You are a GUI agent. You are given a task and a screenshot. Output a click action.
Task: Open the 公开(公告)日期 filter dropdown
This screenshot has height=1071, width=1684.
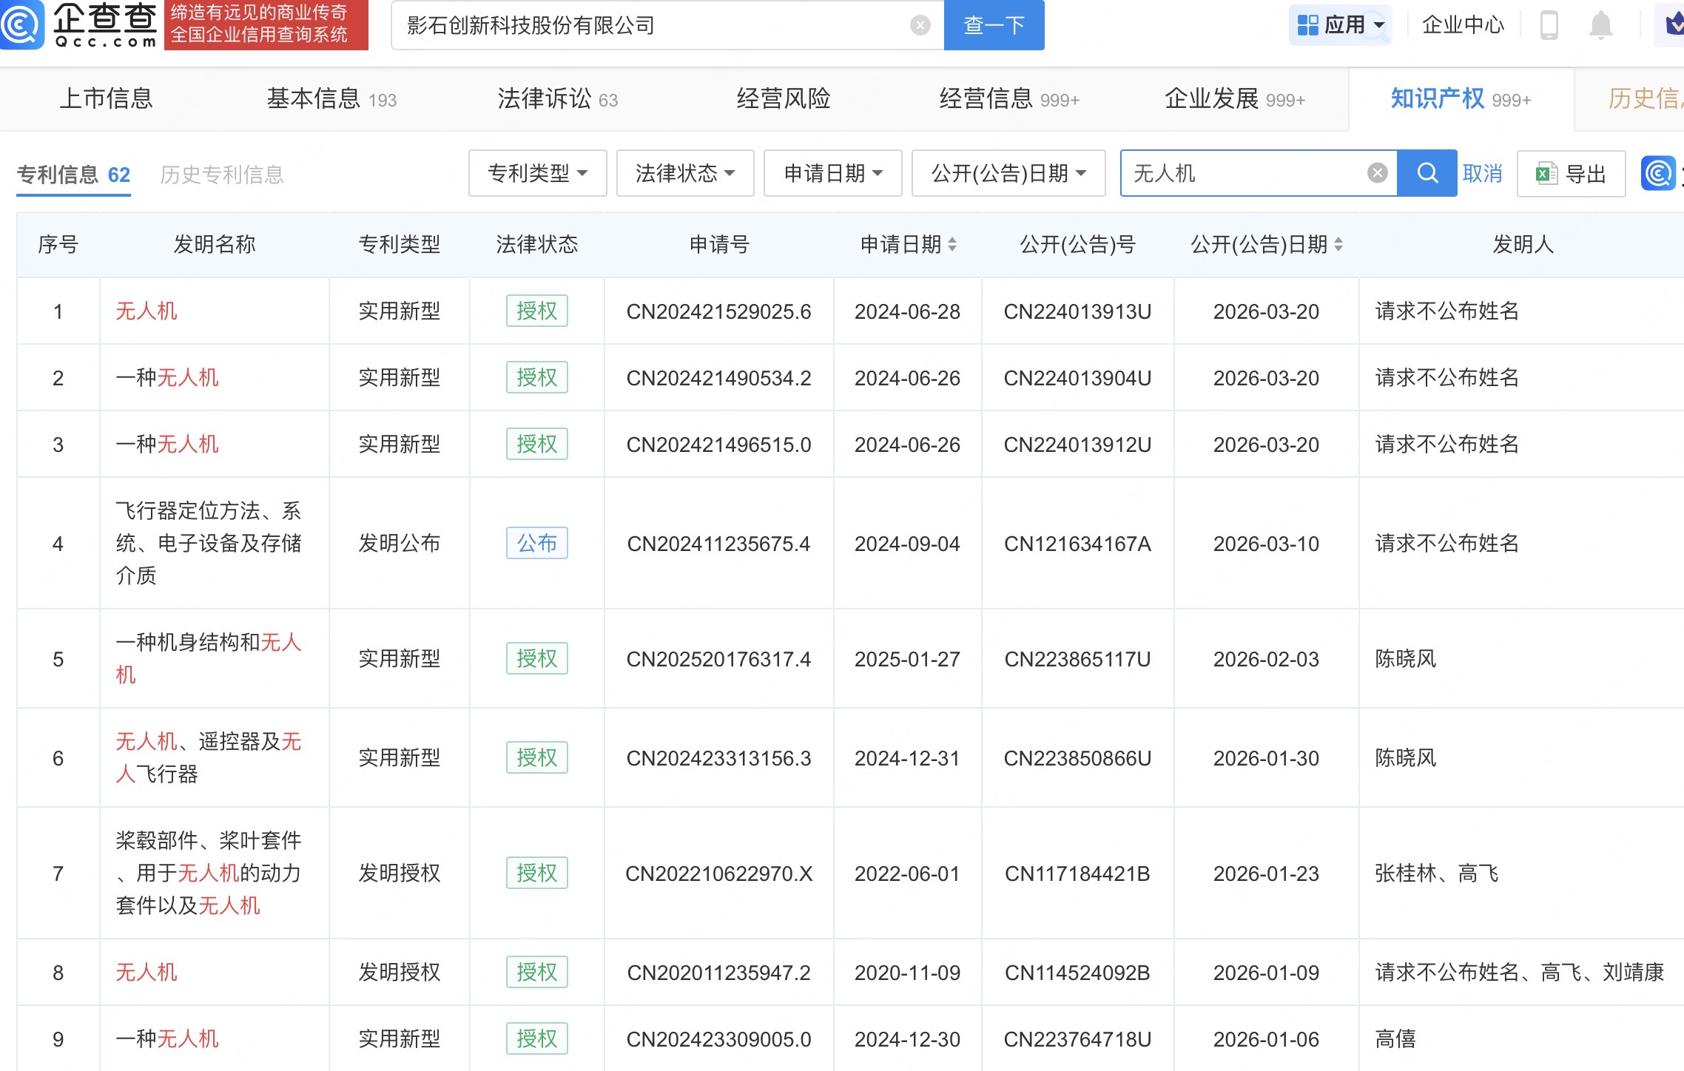tap(1008, 174)
